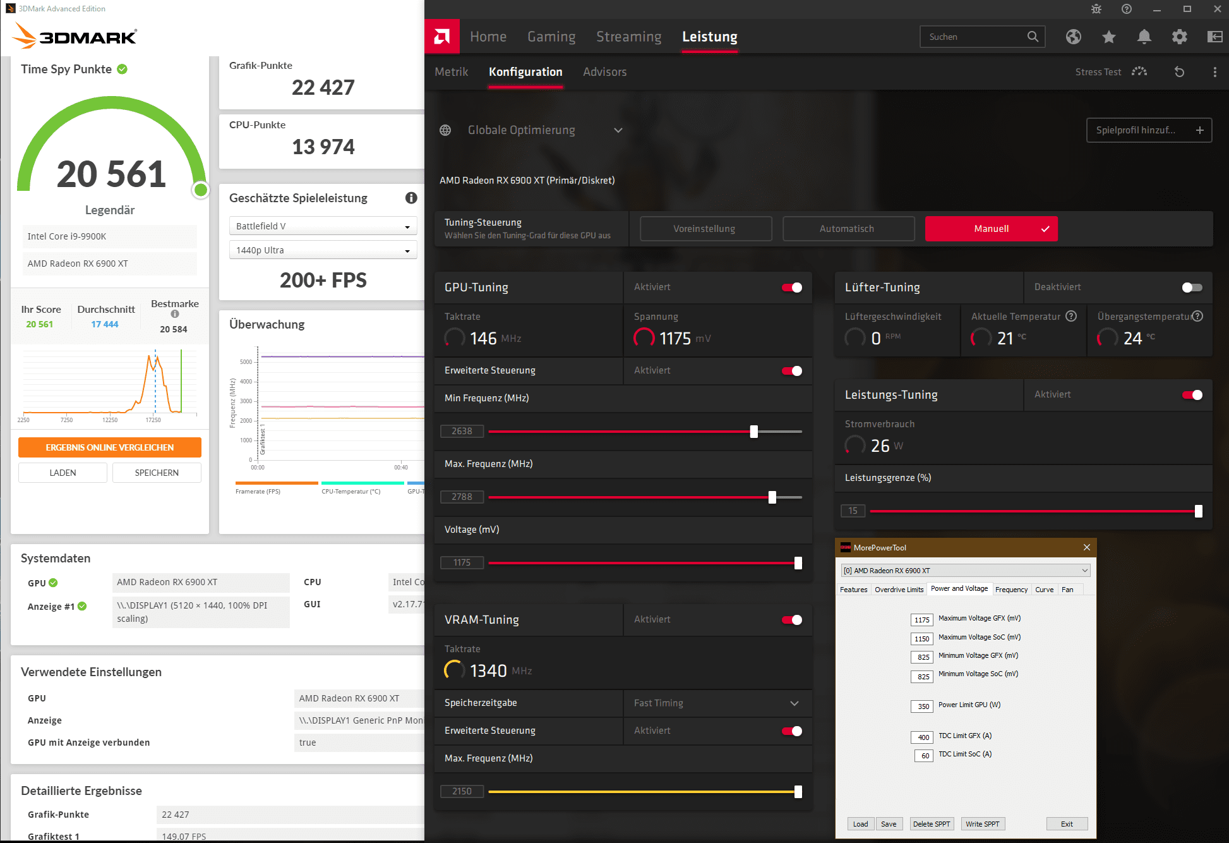This screenshot has height=843, width=1229.
Task: Click Write SPPT button
Action: pos(982,824)
